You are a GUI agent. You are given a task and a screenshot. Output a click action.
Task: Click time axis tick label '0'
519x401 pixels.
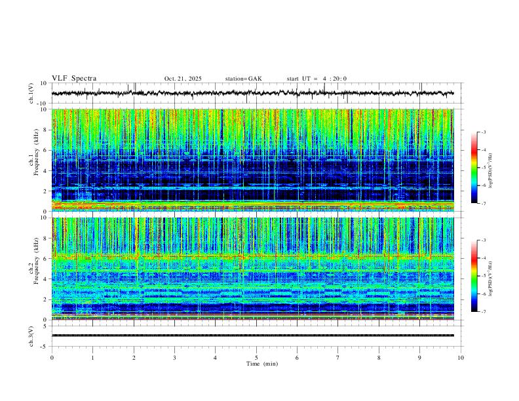click(x=52, y=358)
